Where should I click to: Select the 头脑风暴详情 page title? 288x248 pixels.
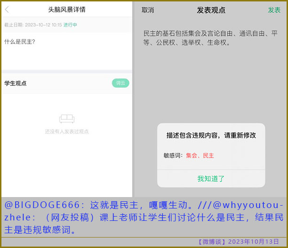tap(67, 10)
